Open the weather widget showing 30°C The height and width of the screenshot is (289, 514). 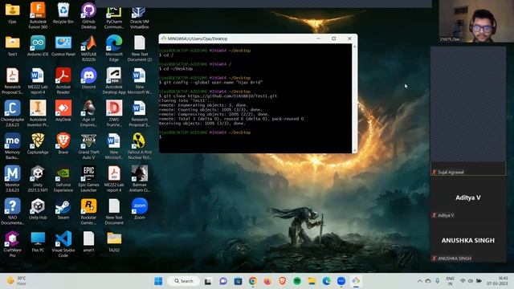pos(16,281)
